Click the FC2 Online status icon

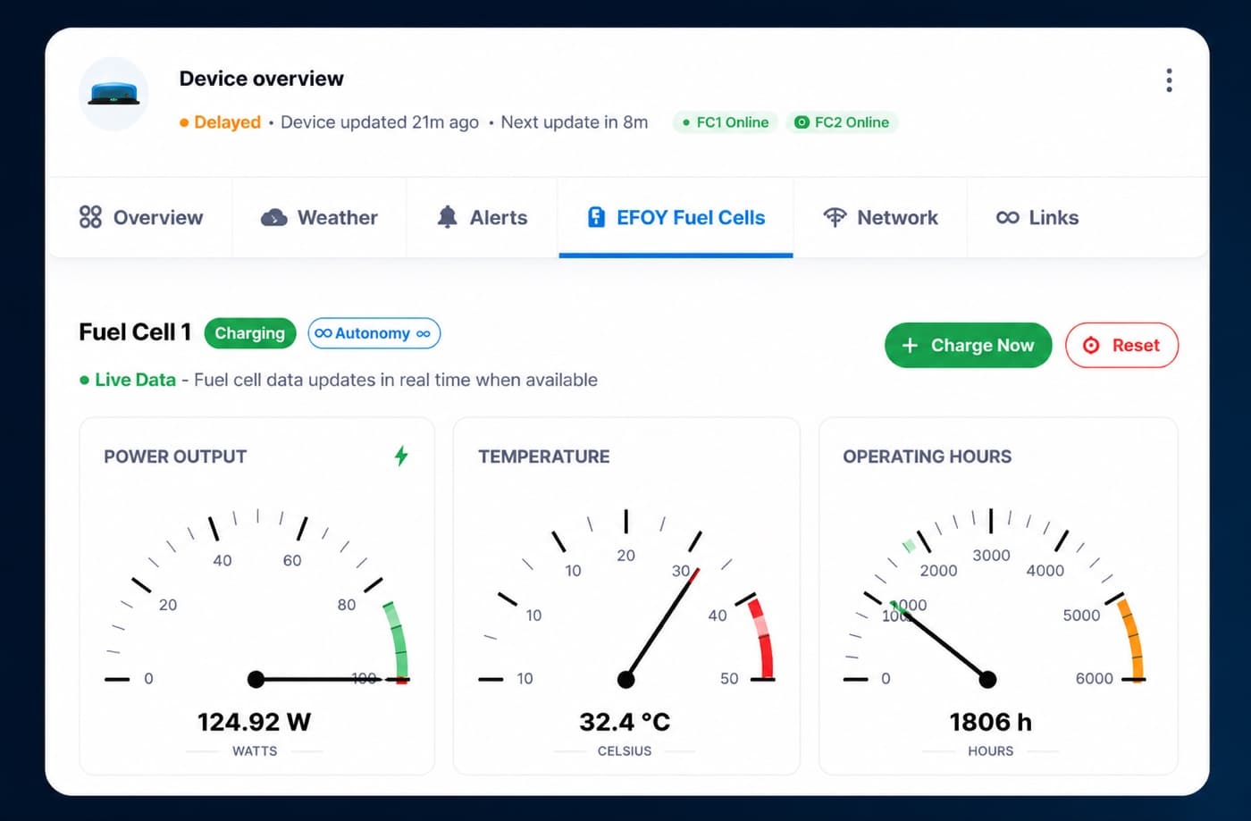click(x=802, y=122)
